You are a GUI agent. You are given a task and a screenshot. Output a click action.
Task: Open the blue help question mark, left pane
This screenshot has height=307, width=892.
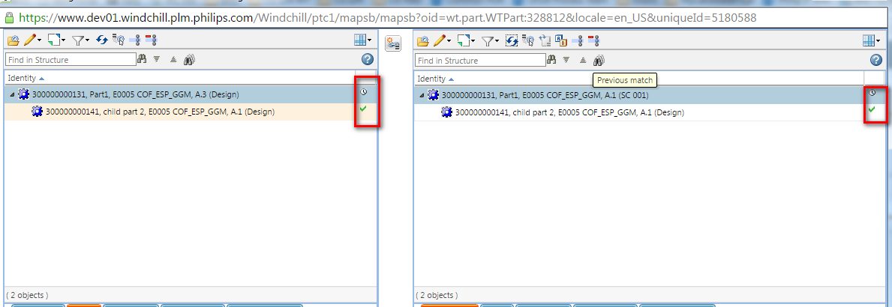click(368, 59)
